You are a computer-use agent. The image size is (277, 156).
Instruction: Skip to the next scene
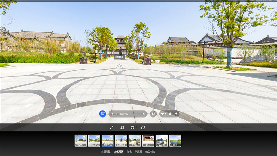(144, 114)
